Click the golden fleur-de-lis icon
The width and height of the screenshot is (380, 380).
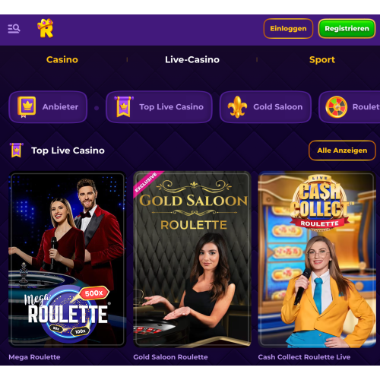coord(237,107)
